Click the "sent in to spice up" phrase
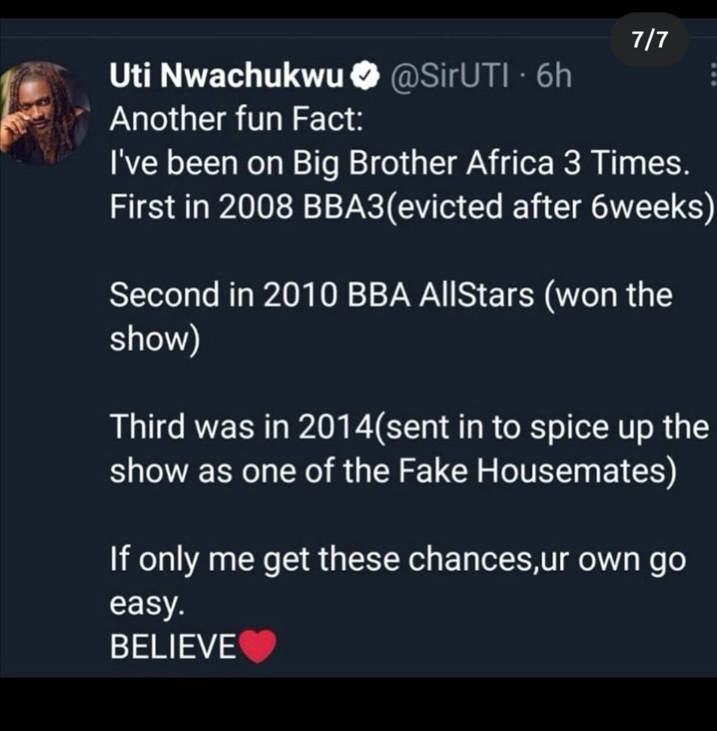The width and height of the screenshot is (717, 731). coord(505,427)
